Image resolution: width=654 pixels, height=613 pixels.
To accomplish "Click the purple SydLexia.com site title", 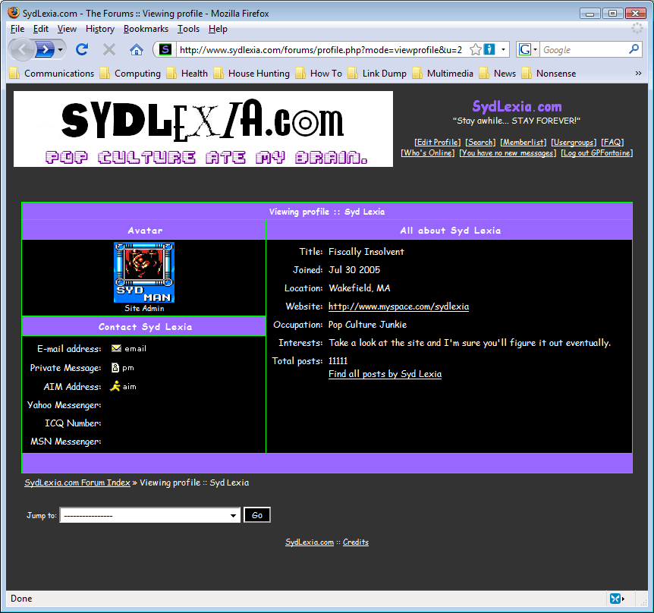I will 517,107.
